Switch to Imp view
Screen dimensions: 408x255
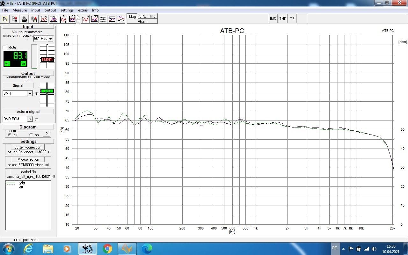coord(153,16)
